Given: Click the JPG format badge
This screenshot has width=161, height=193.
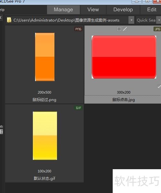Looking at the screenshot, I should 157,29.
